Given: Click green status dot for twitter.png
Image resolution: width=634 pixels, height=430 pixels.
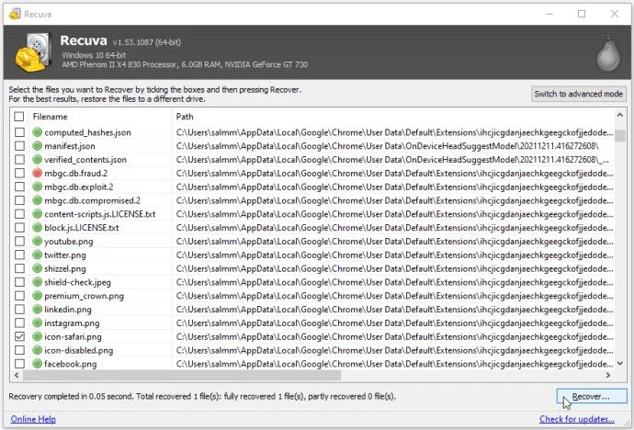Looking at the screenshot, I should coord(37,255).
